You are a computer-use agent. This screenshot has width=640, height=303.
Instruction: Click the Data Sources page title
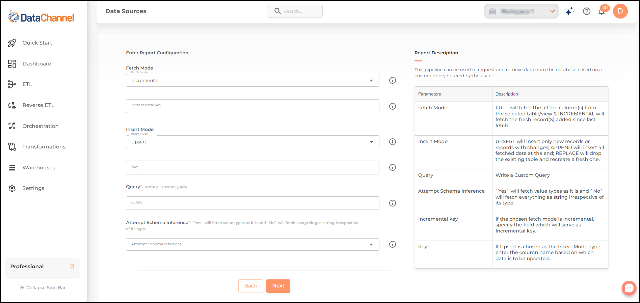pos(126,11)
